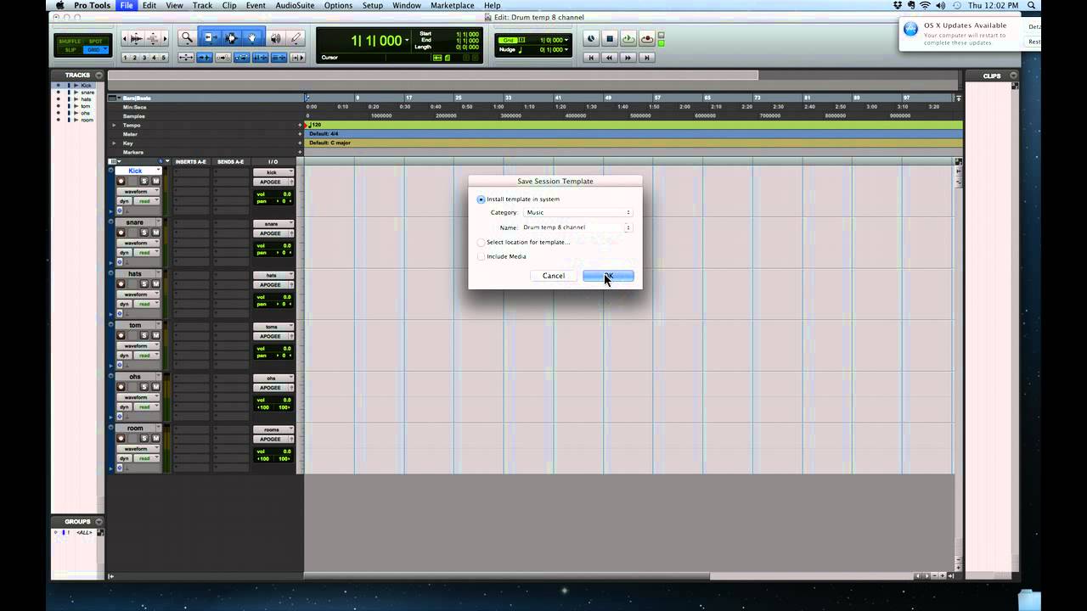Open Kick automation mode read dropdown
1087x611 pixels.
pyautogui.click(x=148, y=201)
